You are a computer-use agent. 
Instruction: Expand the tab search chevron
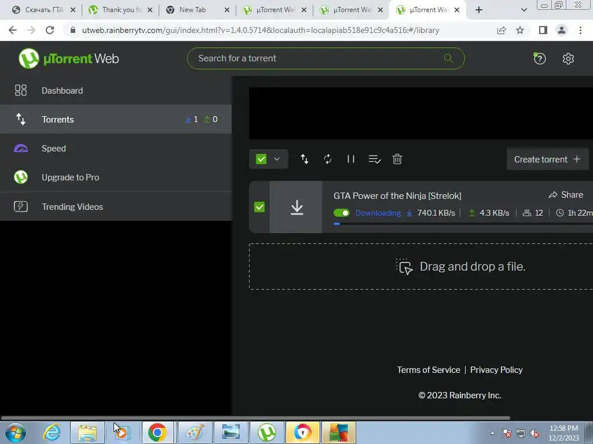pos(524,10)
